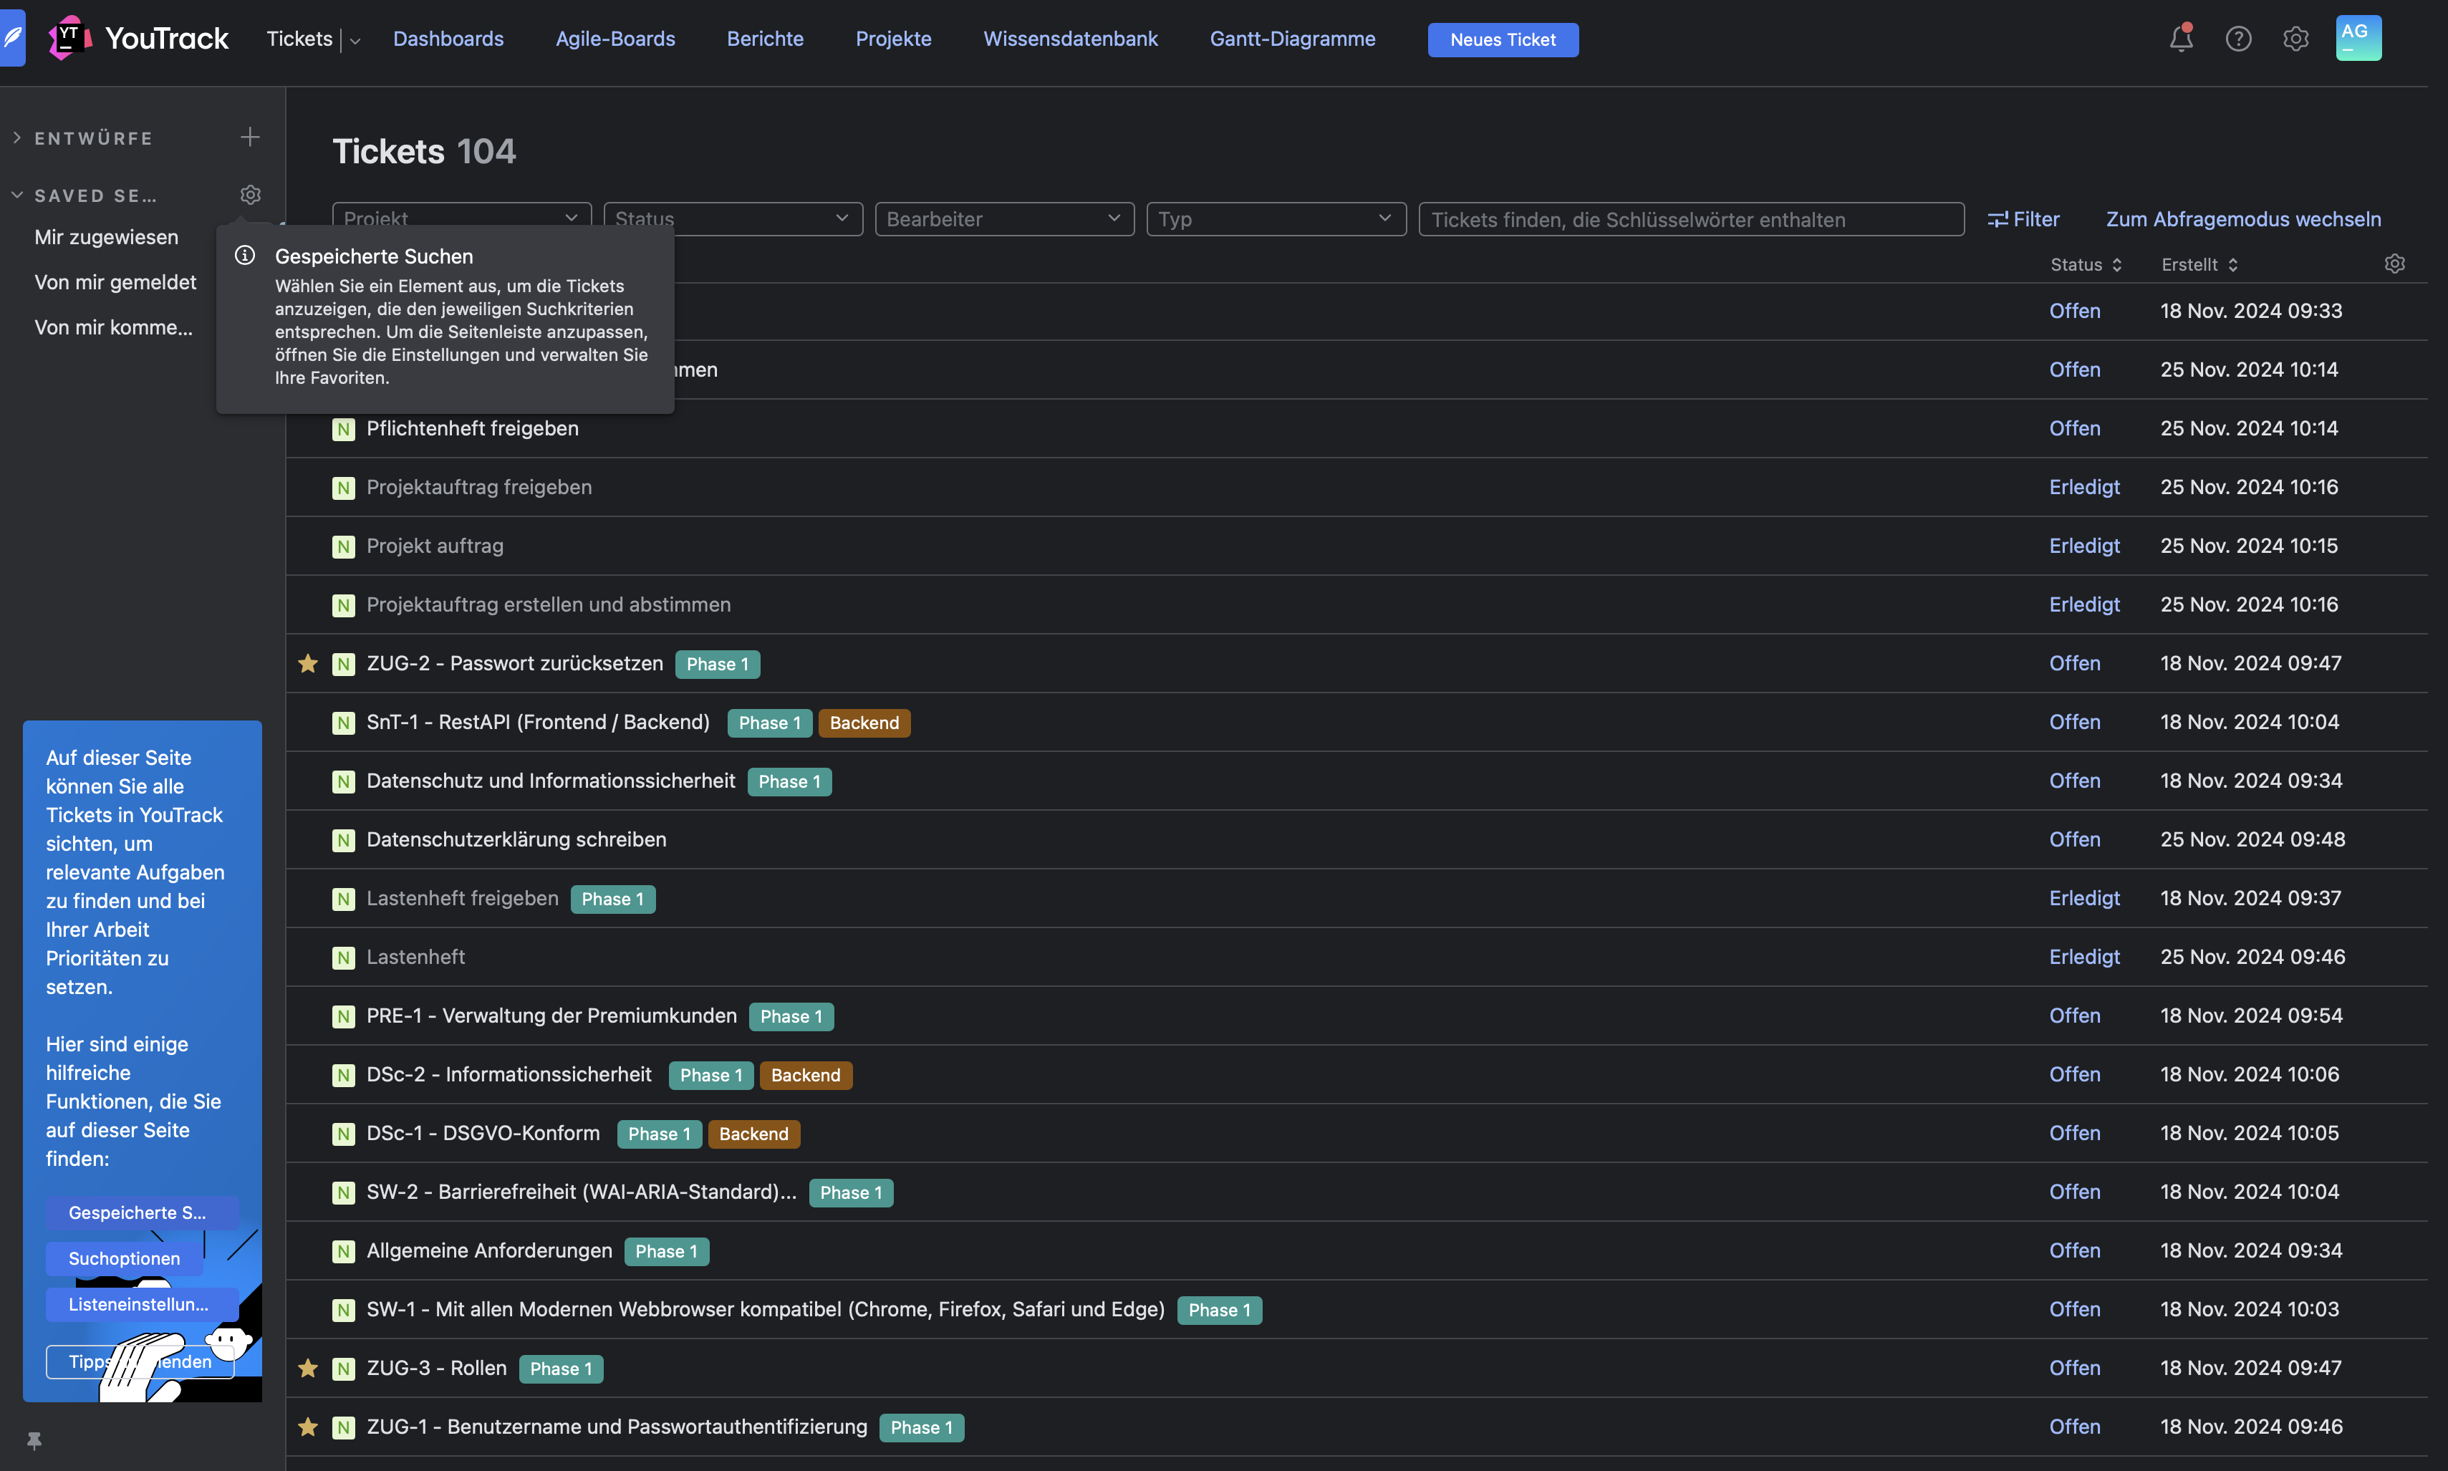Viewport: 2448px width, 1471px height.
Task: Toggle star on ZUG-3 Rollen ticket
Action: (x=308, y=1368)
